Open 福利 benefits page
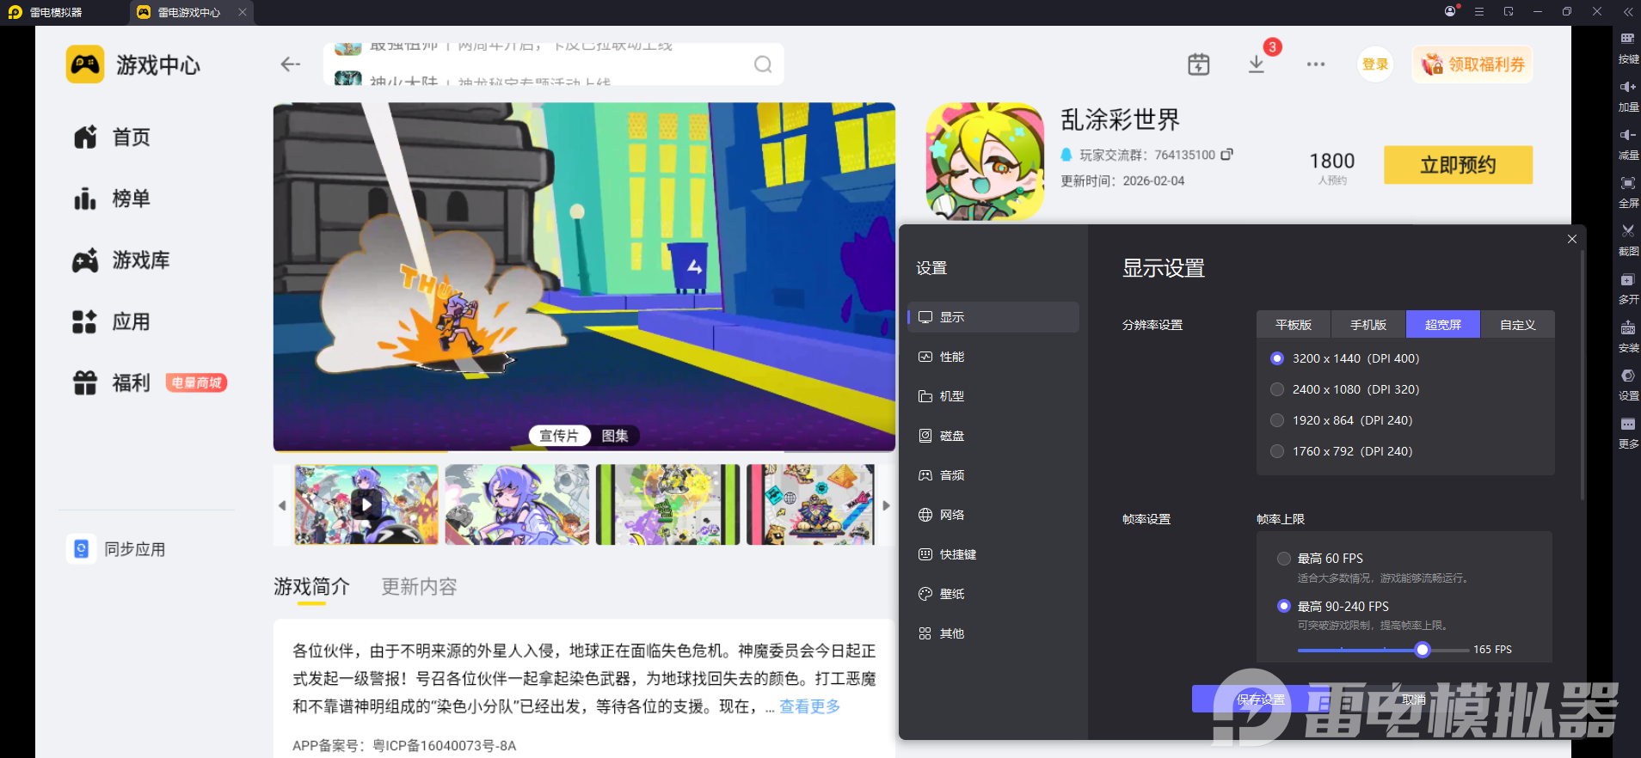The image size is (1641, 758). pyautogui.click(x=112, y=382)
